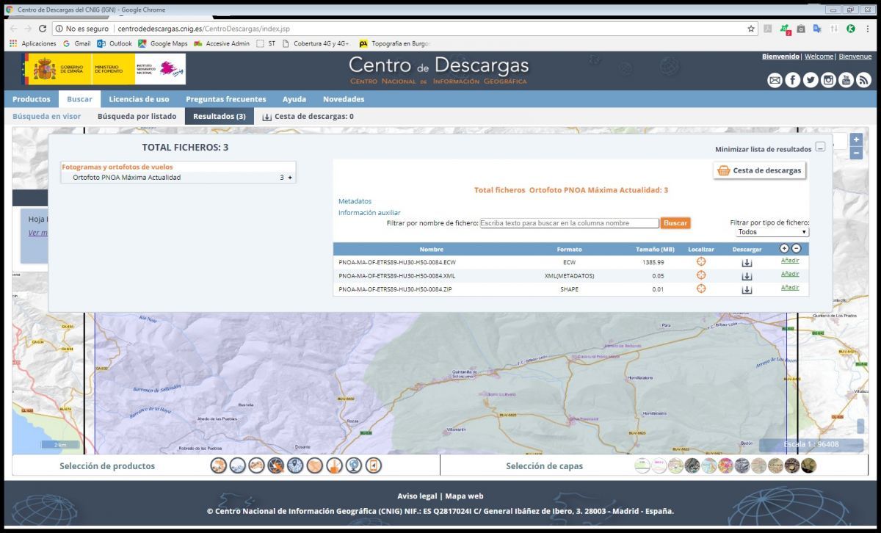Open the Instagram social icon

828,80
